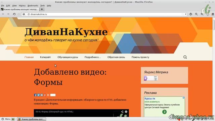Go back with the back arrow

pyautogui.click(x=3, y=14)
